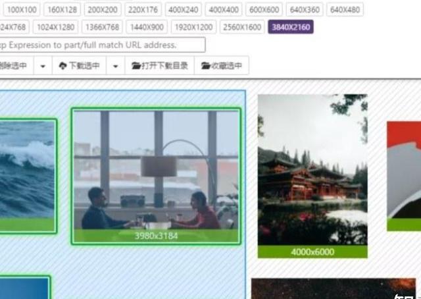
Task: Select the 100X100 size filter
Action: 22,10
